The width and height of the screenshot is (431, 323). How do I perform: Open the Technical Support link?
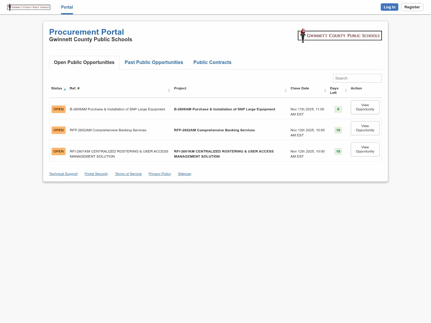pyautogui.click(x=63, y=174)
